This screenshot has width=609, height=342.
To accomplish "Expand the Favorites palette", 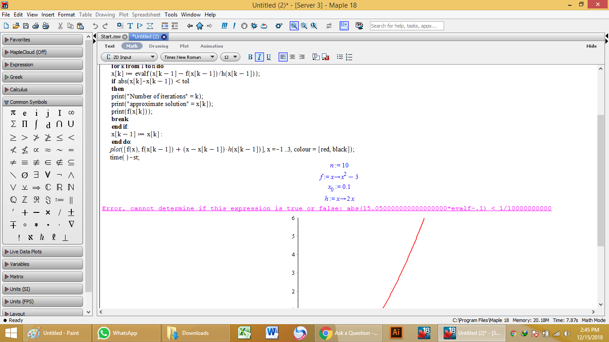I will click(x=42, y=40).
